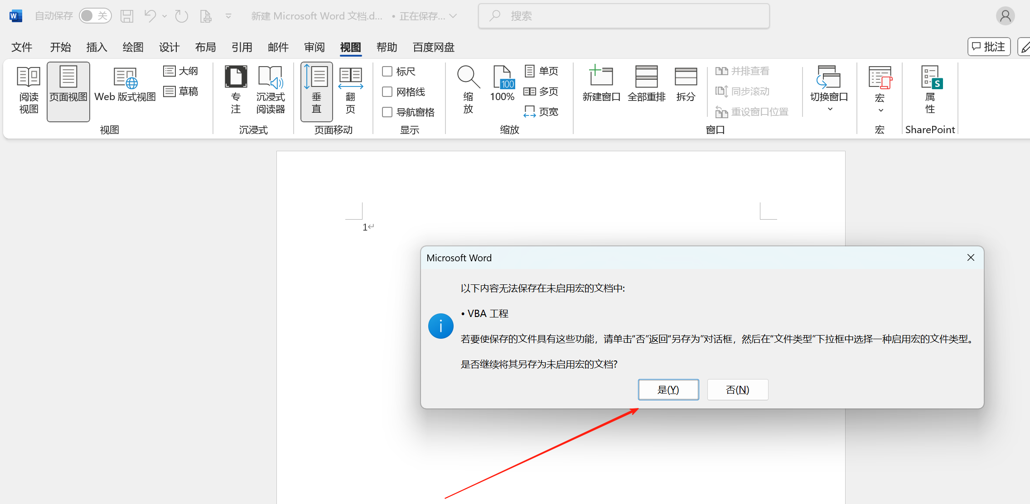Toggle the AutoSave (自动保存) switch
The width and height of the screenshot is (1030, 504).
95,16
